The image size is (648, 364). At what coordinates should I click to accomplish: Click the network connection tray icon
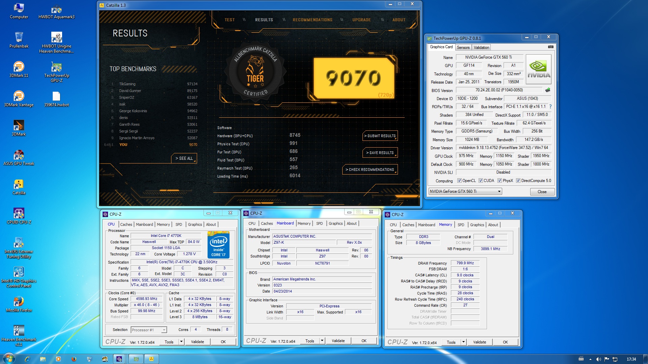(615, 359)
